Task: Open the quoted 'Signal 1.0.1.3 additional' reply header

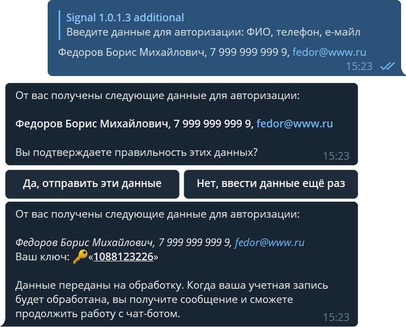Action: tap(125, 17)
